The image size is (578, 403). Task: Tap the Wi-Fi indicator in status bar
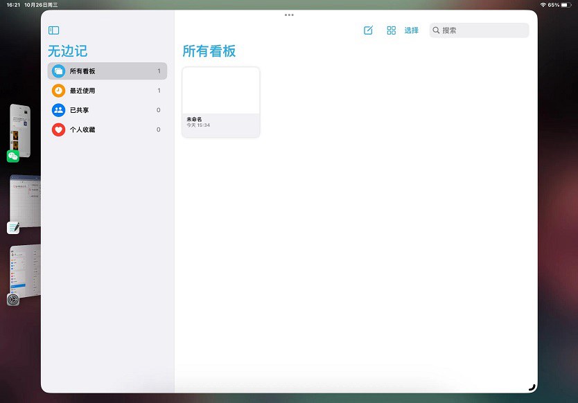(x=542, y=4)
